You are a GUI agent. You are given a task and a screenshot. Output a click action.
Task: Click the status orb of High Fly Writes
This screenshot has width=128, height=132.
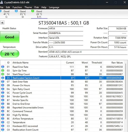tap(3, 115)
